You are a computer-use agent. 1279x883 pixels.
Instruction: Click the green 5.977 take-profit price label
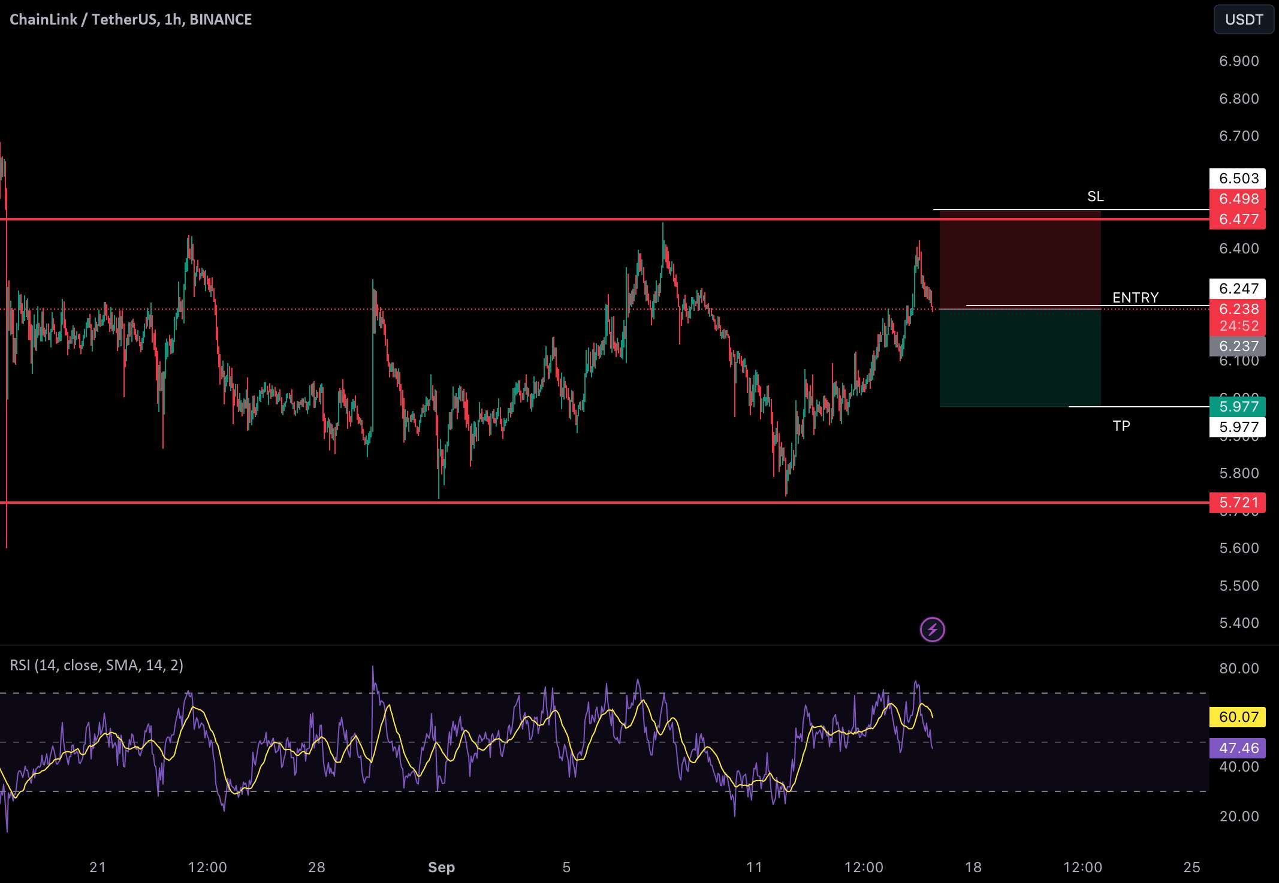1238,407
